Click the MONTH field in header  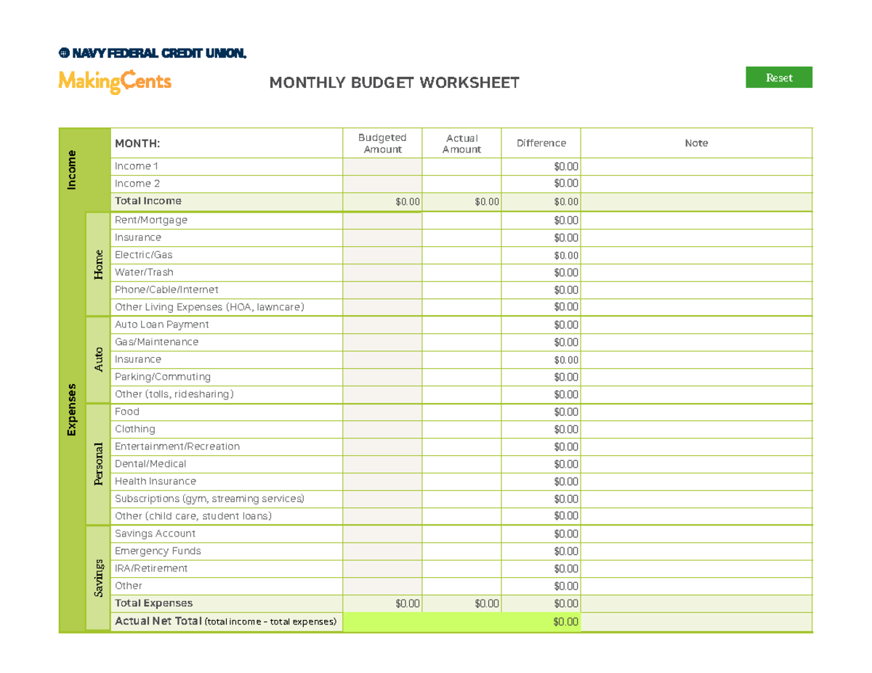[x=226, y=143]
